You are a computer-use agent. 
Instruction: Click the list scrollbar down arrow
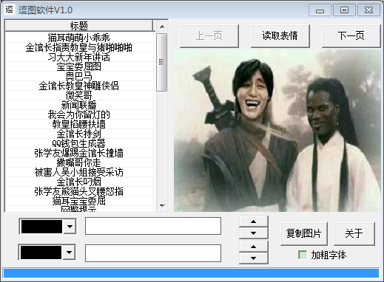point(162,205)
